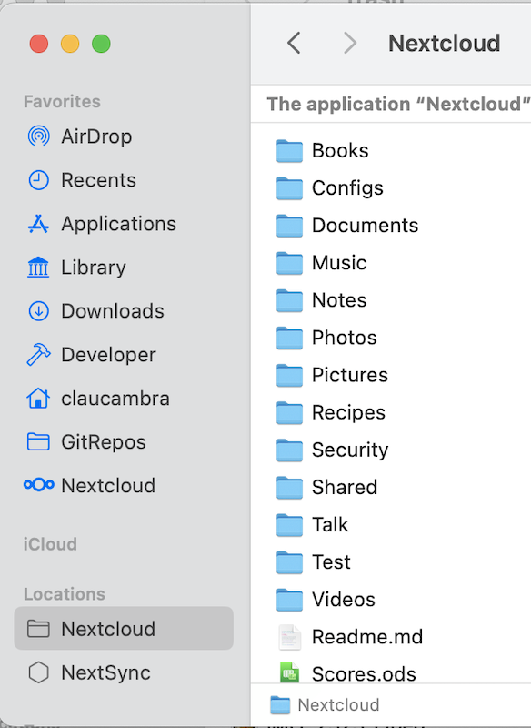Click the Scores.ods spreadsheet icon
The width and height of the screenshot is (531, 728).
[x=290, y=672]
